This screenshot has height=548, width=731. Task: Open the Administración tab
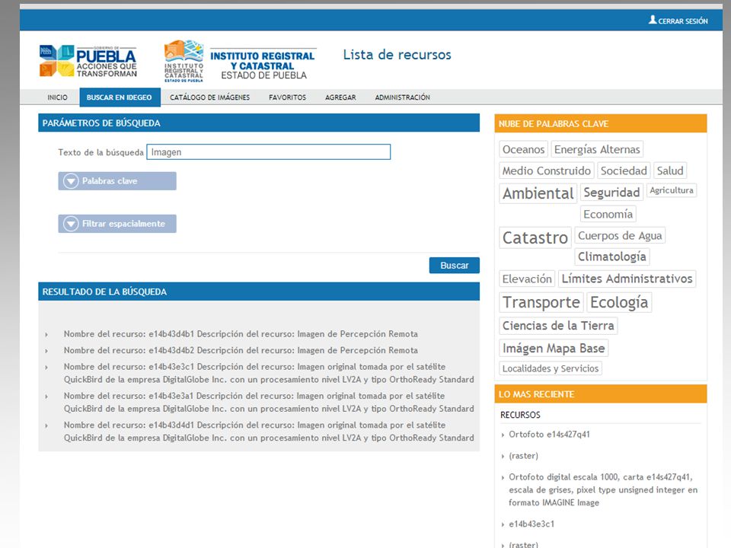pyautogui.click(x=402, y=97)
